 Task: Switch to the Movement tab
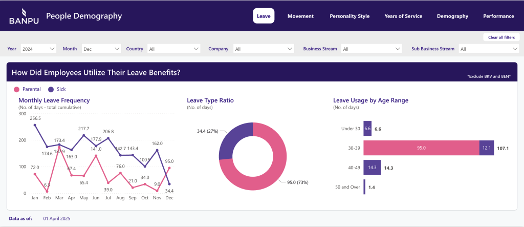click(x=300, y=16)
